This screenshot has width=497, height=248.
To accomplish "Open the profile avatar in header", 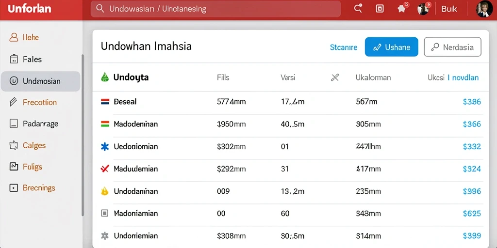I will tap(484, 9).
